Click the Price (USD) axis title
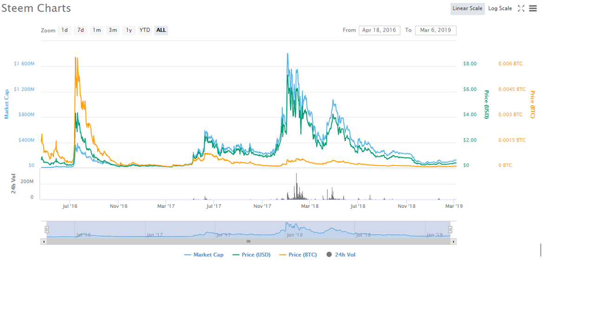This screenshot has width=595, height=334. [x=487, y=104]
